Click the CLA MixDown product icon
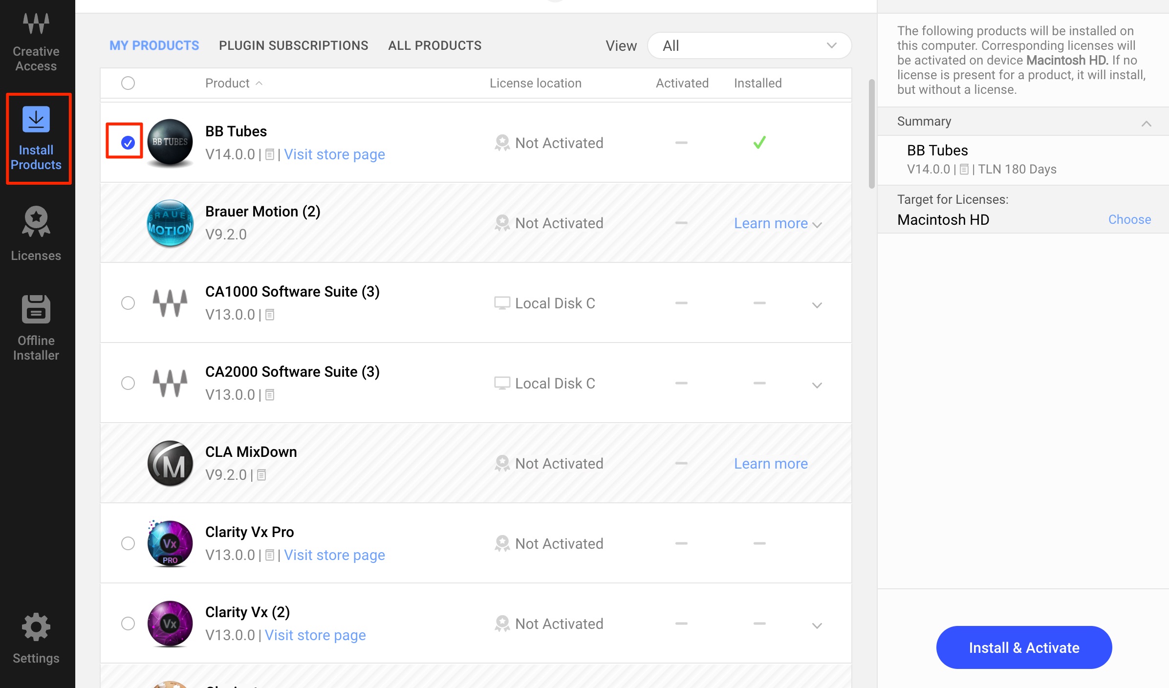Viewport: 1169px width, 688px height. click(170, 463)
